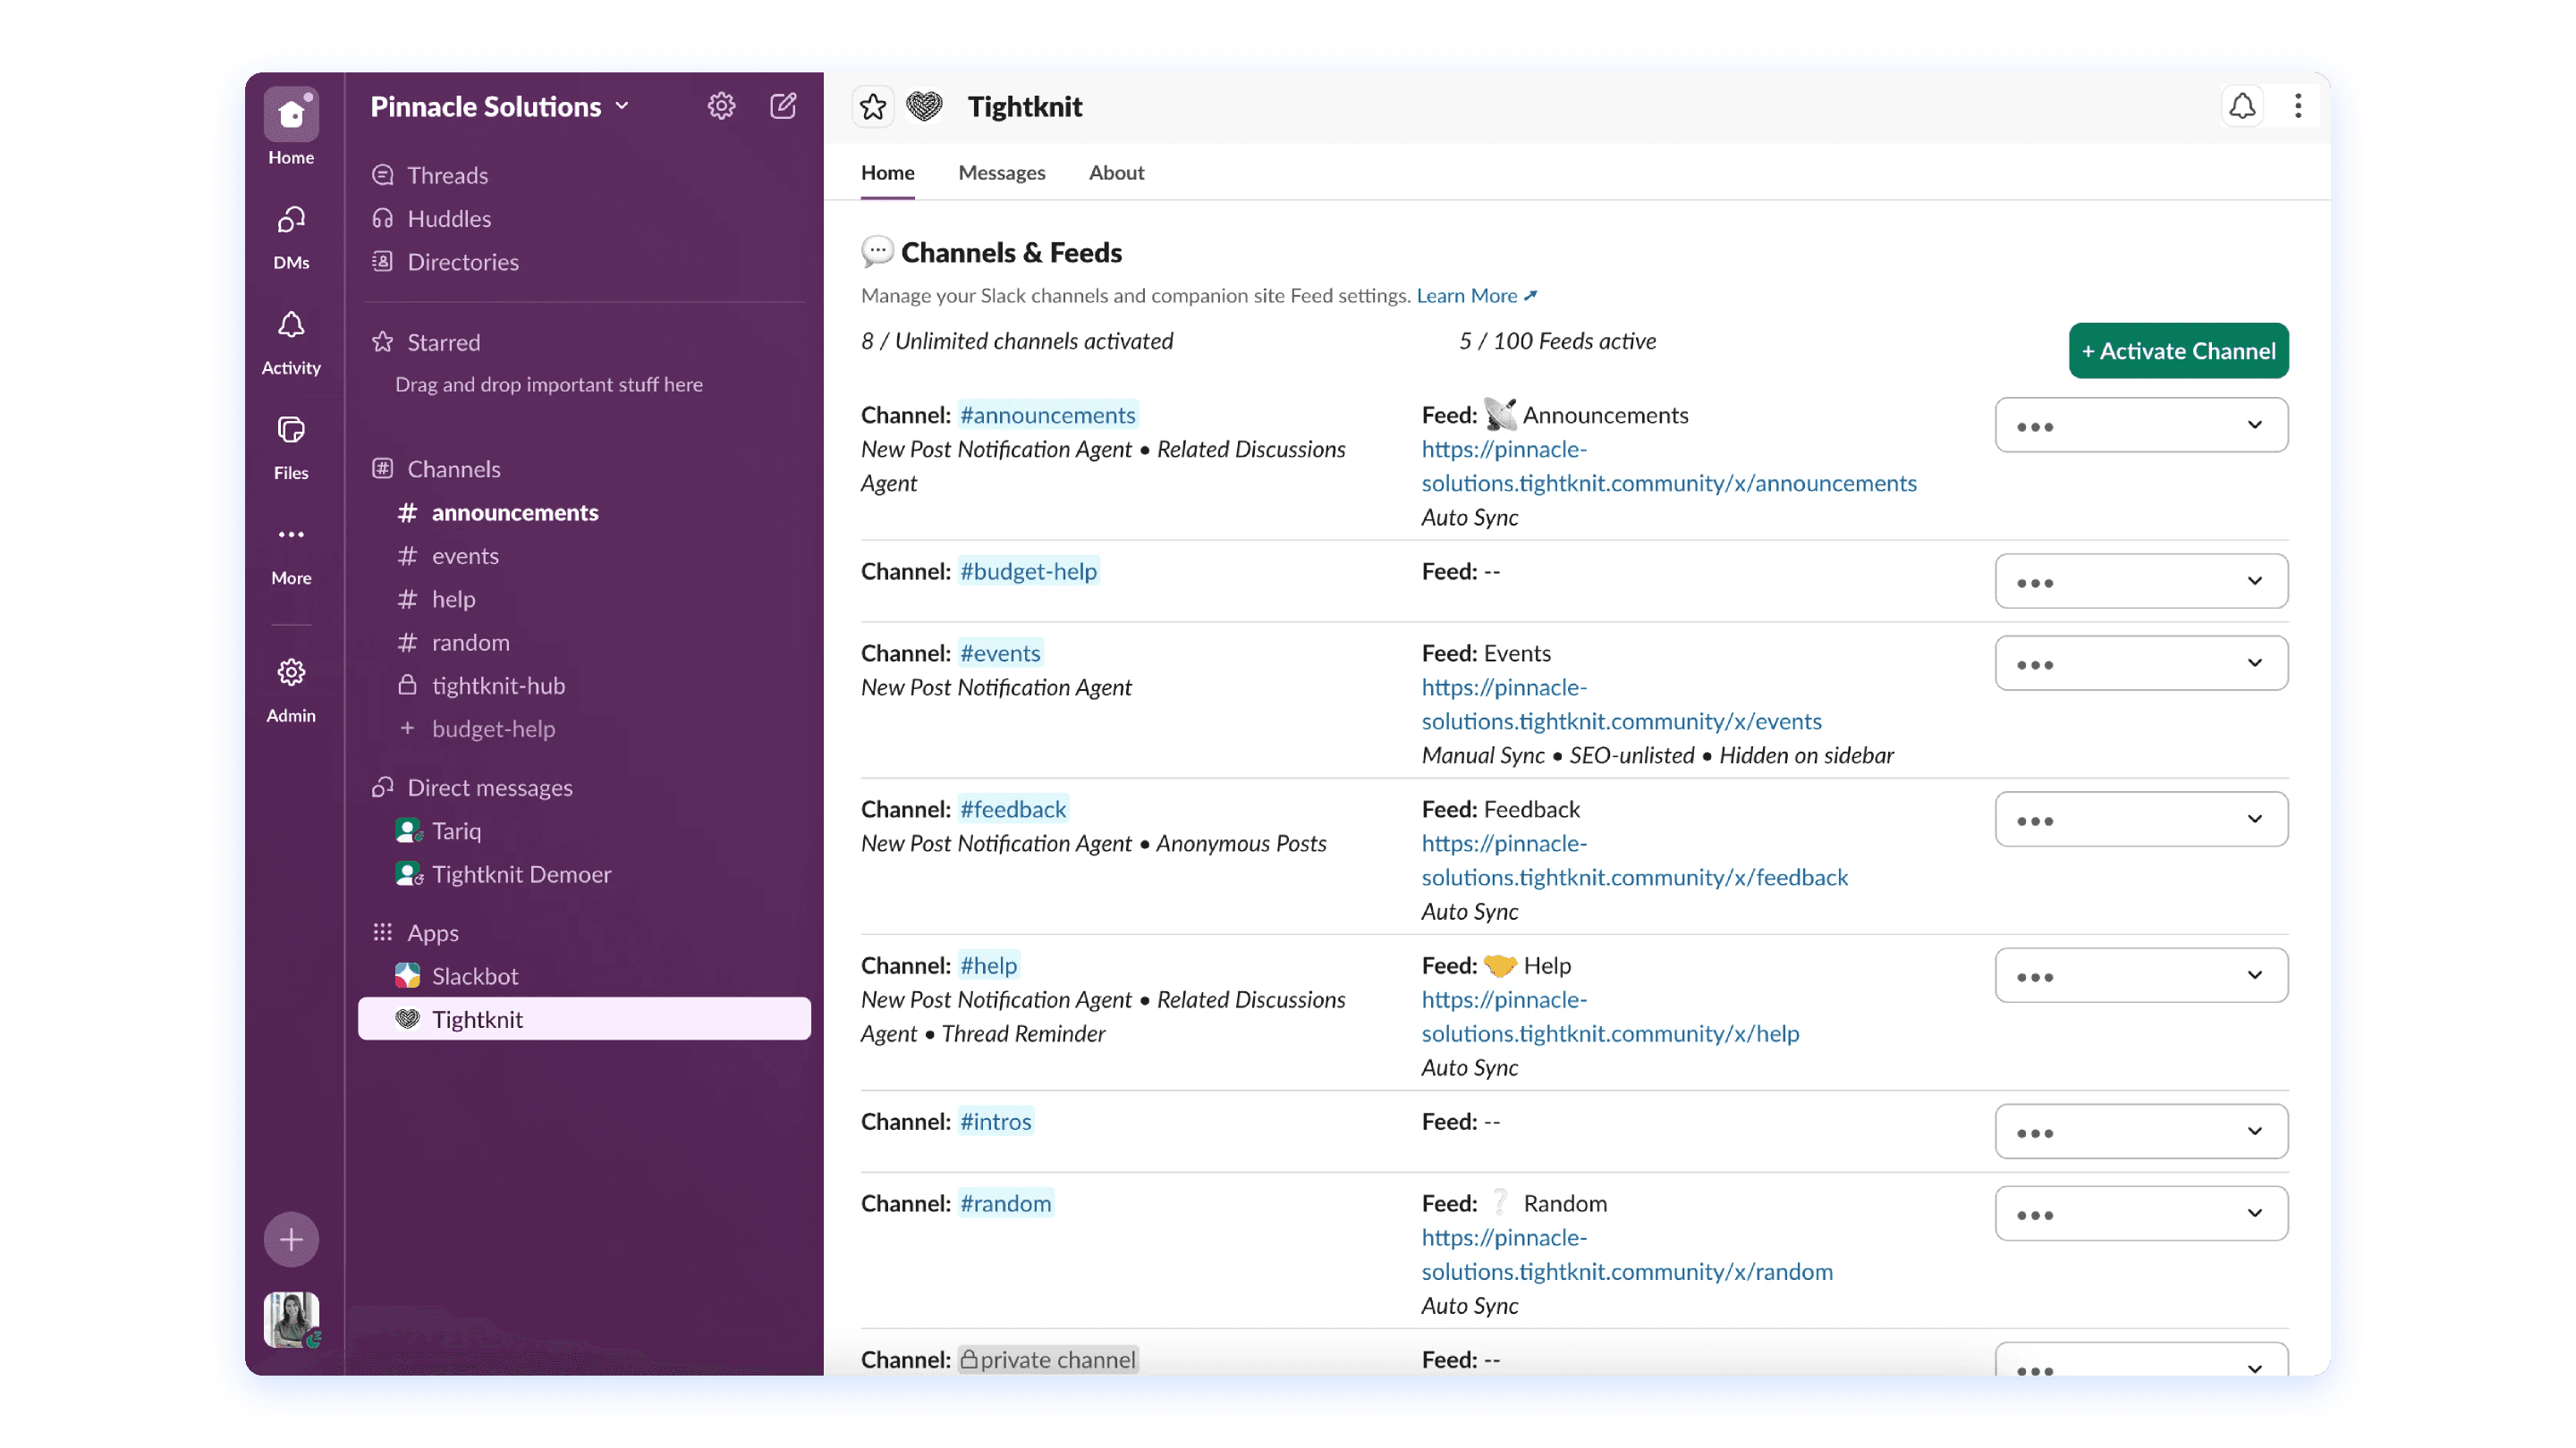Click the round plus create button

291,1239
